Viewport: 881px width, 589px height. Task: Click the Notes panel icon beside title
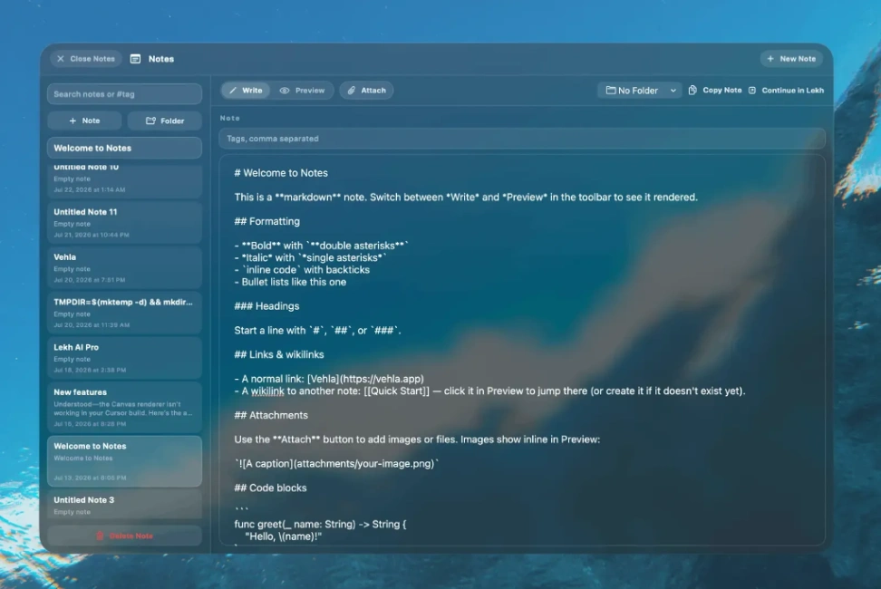click(135, 59)
